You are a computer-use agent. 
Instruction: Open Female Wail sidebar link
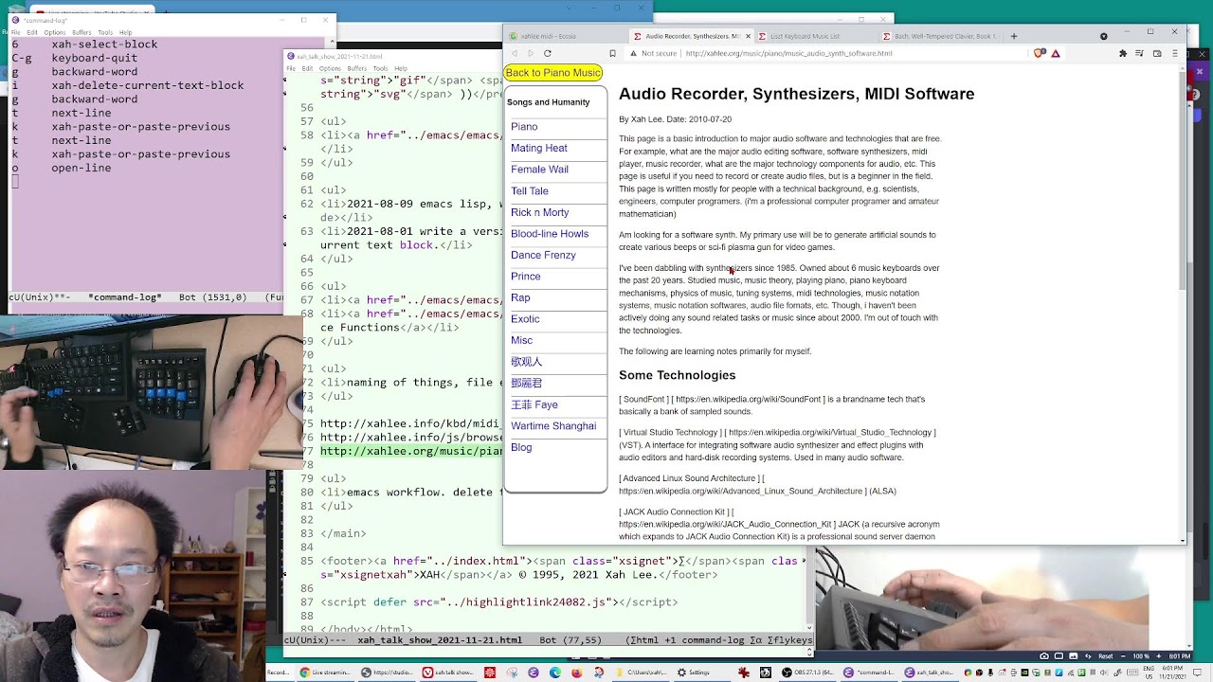point(539,170)
